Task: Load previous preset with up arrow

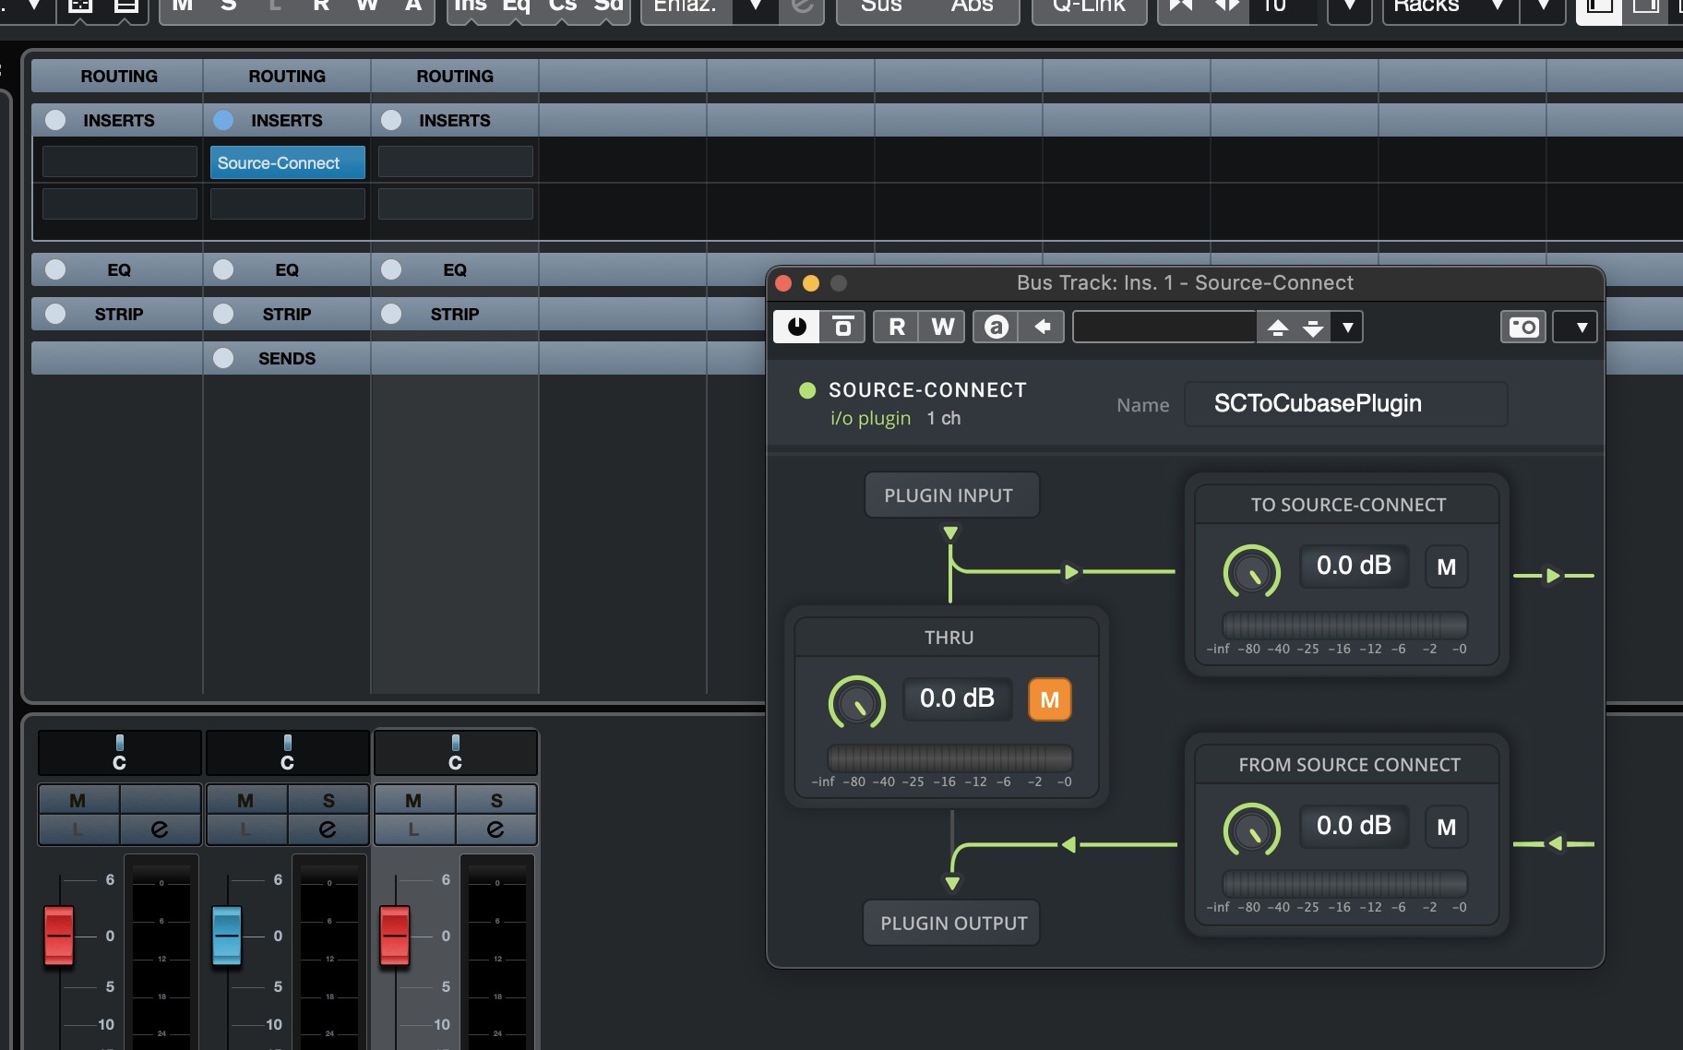Action: point(1278,328)
